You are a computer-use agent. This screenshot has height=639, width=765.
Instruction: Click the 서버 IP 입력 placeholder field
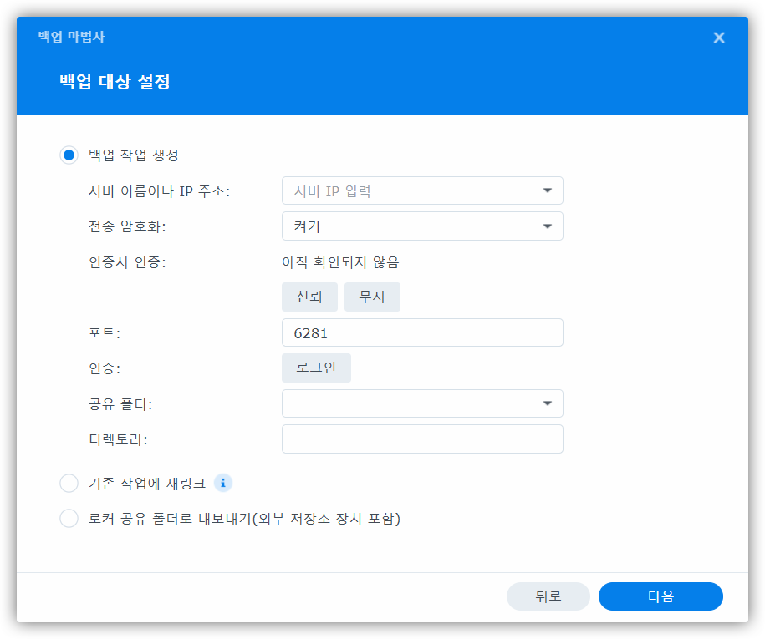point(410,190)
